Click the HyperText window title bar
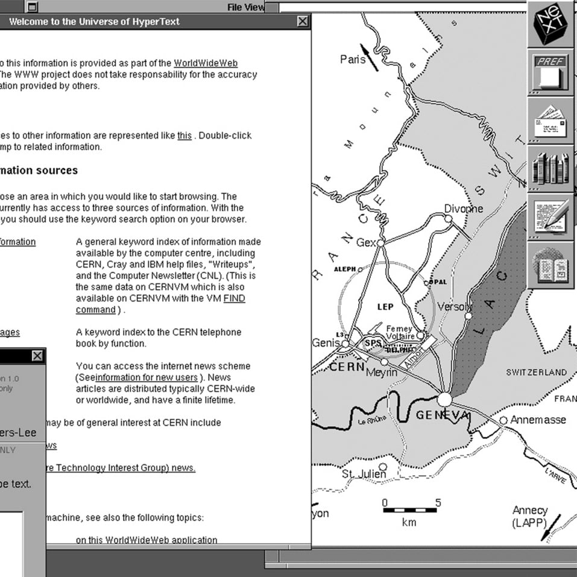The height and width of the screenshot is (577, 577). pyautogui.click(x=151, y=21)
